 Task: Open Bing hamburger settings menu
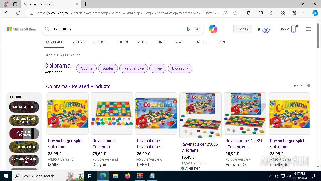pyautogui.click(x=309, y=29)
